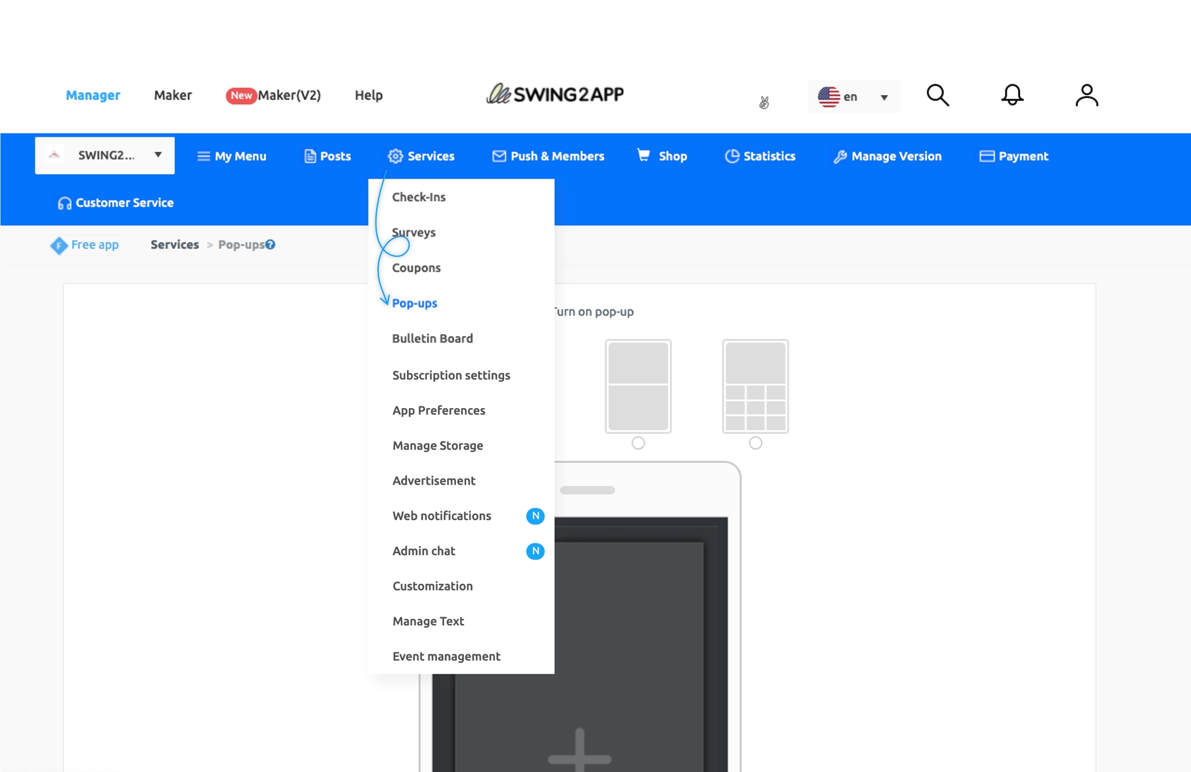Viewport: 1191px width, 772px height.
Task: Select the grid pop-up layout thumbnail
Action: (755, 387)
